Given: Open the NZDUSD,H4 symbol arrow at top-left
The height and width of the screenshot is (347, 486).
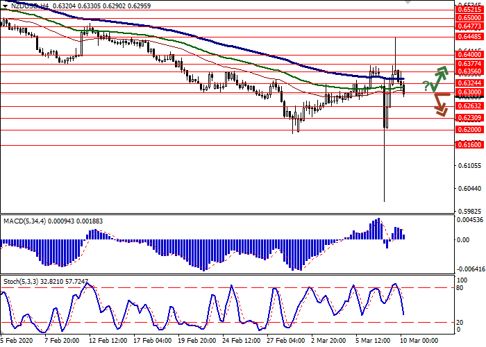Looking at the screenshot, I should pyautogui.click(x=4, y=6).
